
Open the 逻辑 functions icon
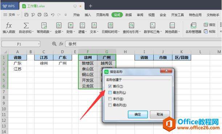click(82, 25)
